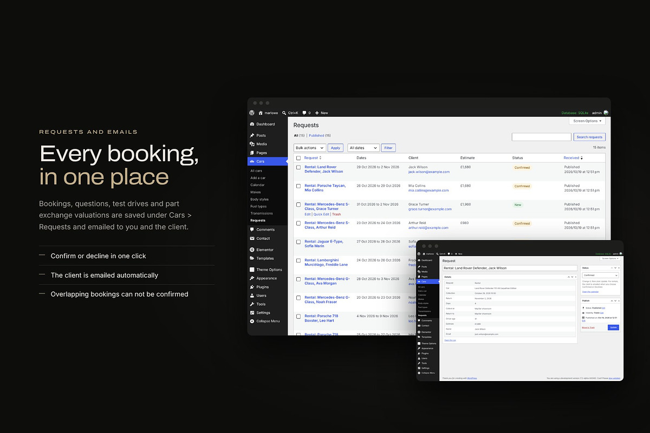Click the Templates folder icon in sidebar
The image size is (650, 433).
pyautogui.click(x=252, y=258)
